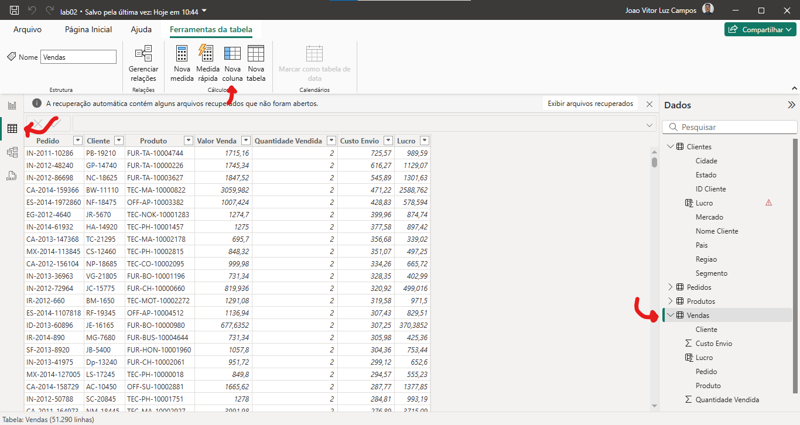Open the Produto column filter dropdown
The image size is (800, 425).
point(189,140)
